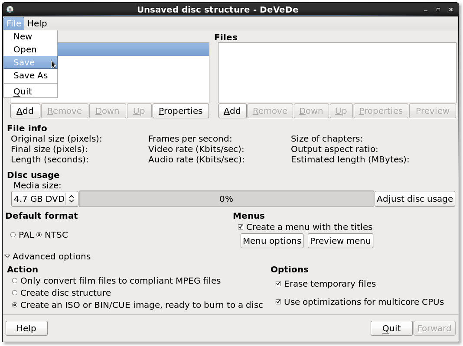The image size is (463, 346).
Task: Select the highlighted title row in the titles list
Action: click(133, 49)
